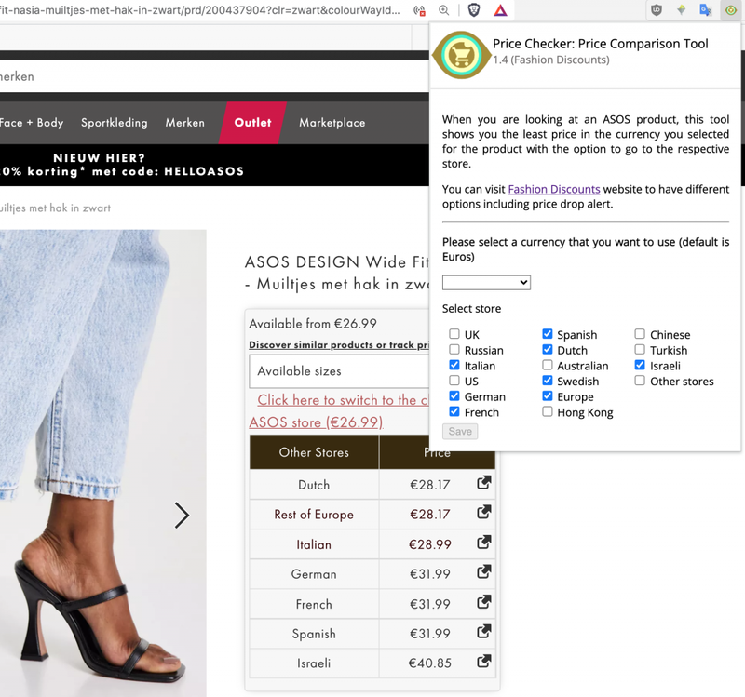Click the Price Checker cart logo
Screen dimensions: 745x697
pos(461,55)
